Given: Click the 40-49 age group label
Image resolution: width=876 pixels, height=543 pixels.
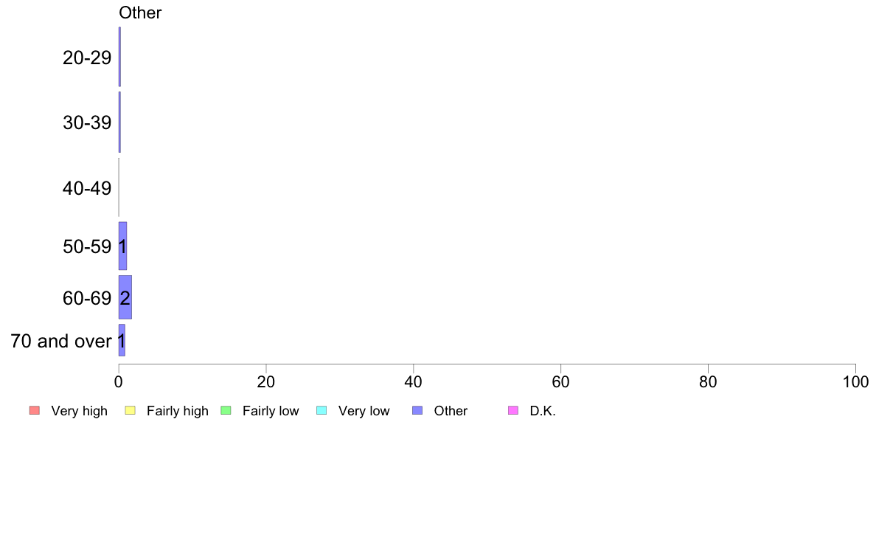Looking at the screenshot, I should tap(87, 188).
